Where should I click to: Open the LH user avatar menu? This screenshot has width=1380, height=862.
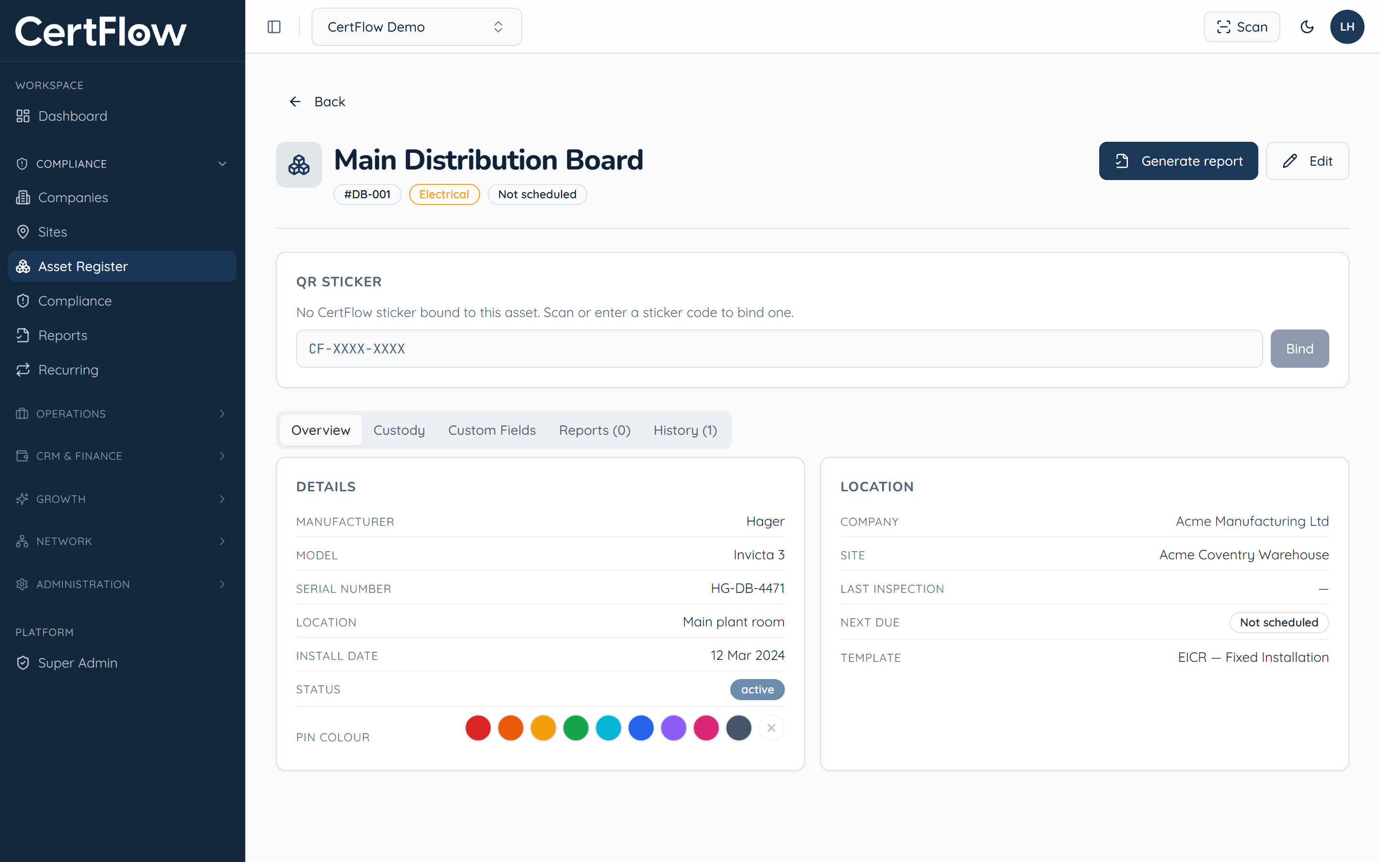point(1347,27)
